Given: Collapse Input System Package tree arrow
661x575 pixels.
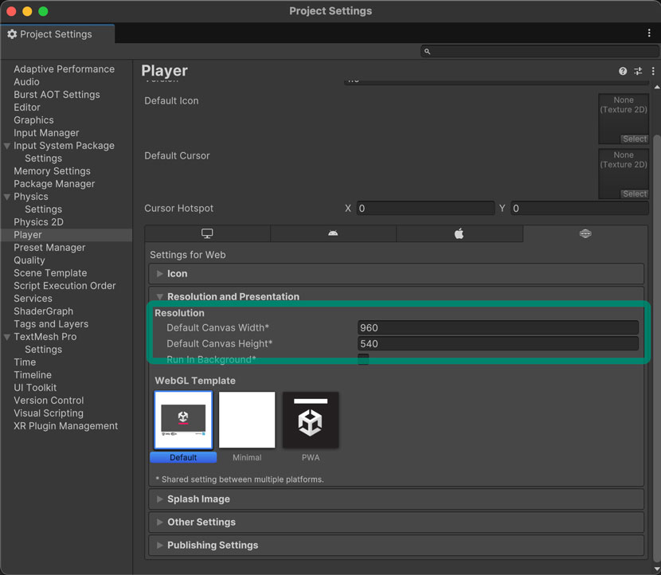Looking at the screenshot, I should [x=6, y=146].
